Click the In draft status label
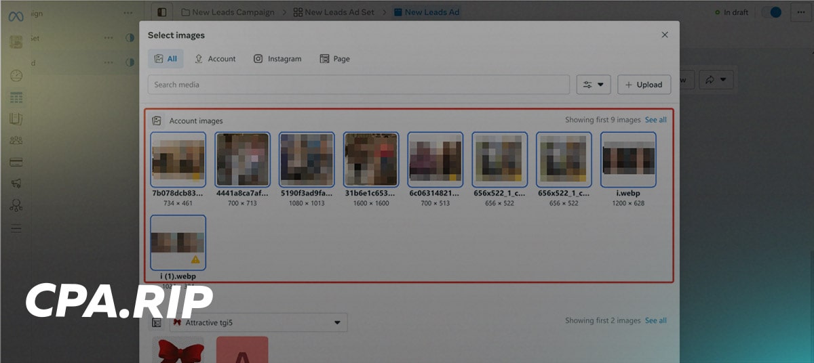Viewport: 814px width, 363px height. (736, 13)
